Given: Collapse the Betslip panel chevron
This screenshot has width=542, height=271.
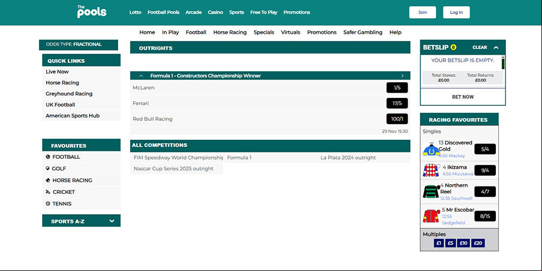Looking at the screenshot, I should pyautogui.click(x=496, y=48).
